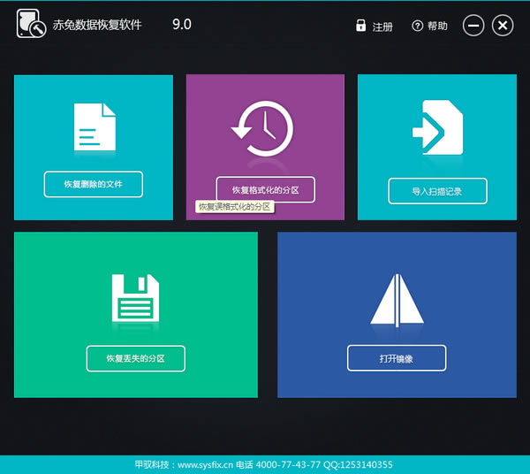The width and height of the screenshot is (530, 474).
Task: Close the data recovery application window
Action: pos(502,26)
